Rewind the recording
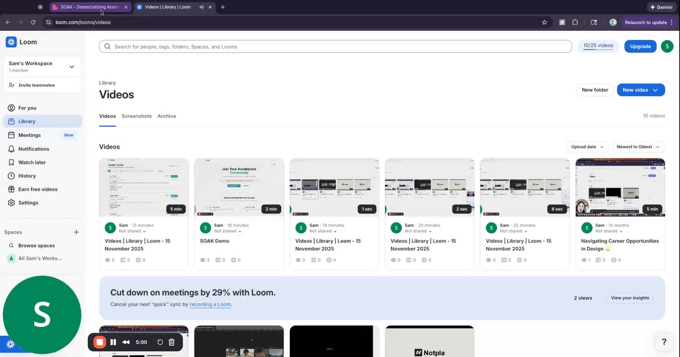Viewport: 680px width, 357px height. (x=126, y=342)
